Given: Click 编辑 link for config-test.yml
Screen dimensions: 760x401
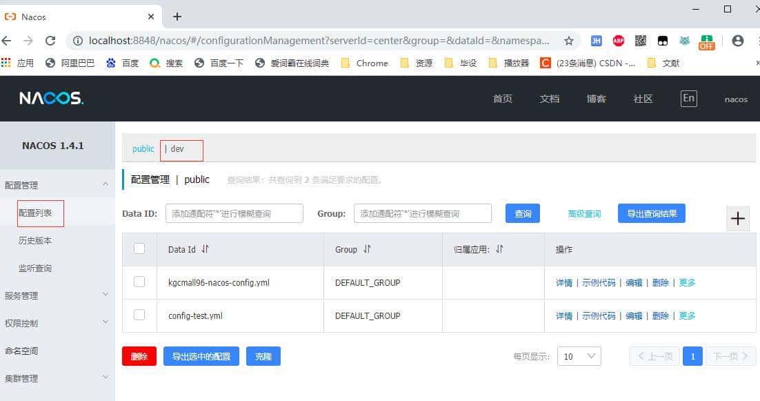Looking at the screenshot, I should click(x=634, y=315).
